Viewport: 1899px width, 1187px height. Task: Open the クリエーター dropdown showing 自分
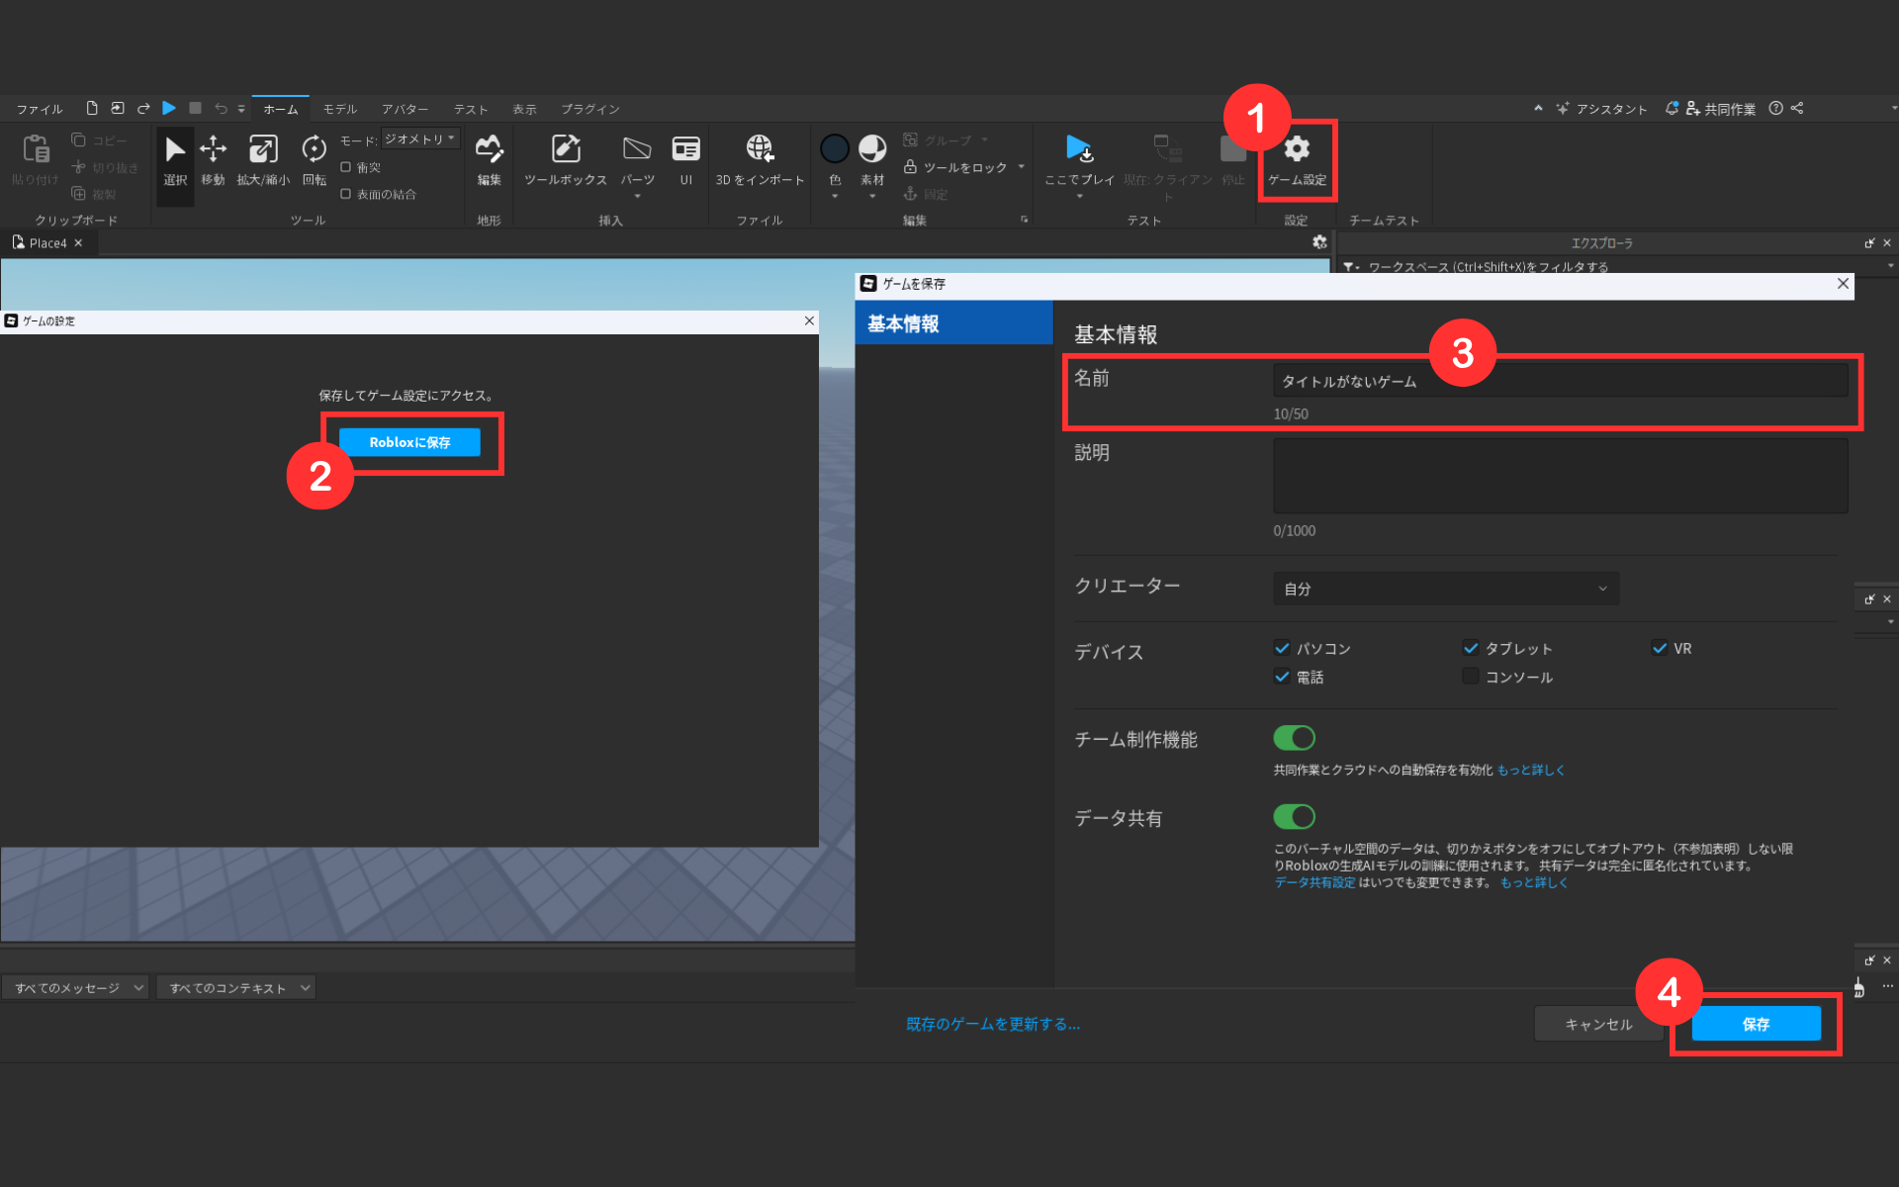(1445, 589)
